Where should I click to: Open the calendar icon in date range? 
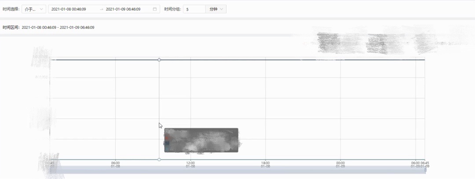[x=154, y=9]
